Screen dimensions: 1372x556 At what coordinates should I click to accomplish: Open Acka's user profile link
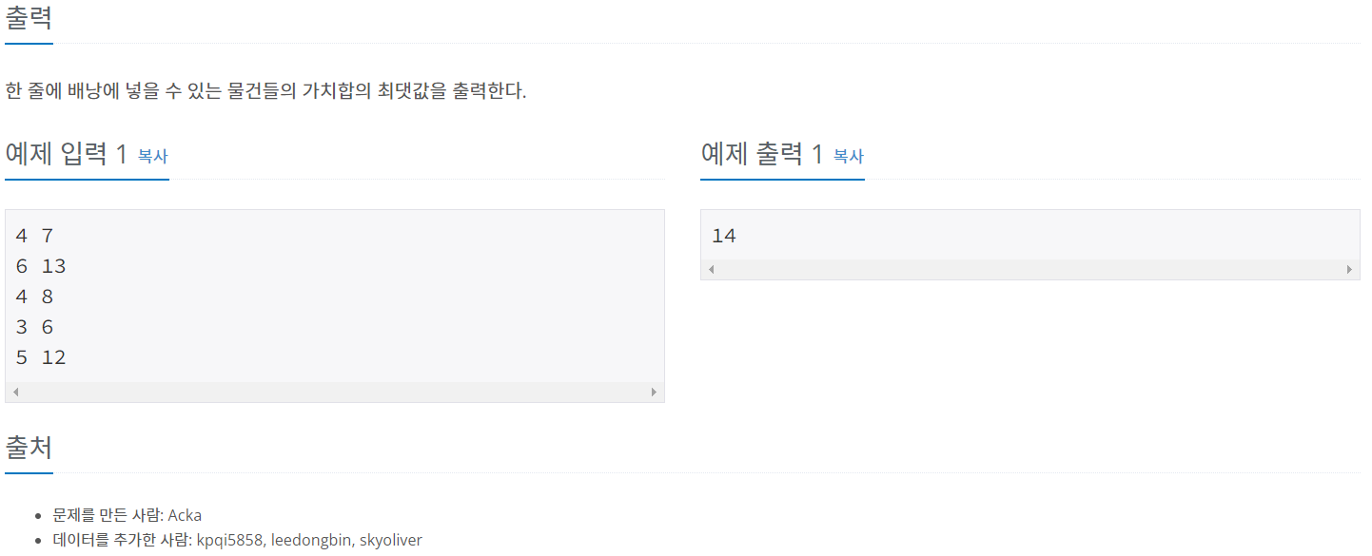tap(186, 514)
